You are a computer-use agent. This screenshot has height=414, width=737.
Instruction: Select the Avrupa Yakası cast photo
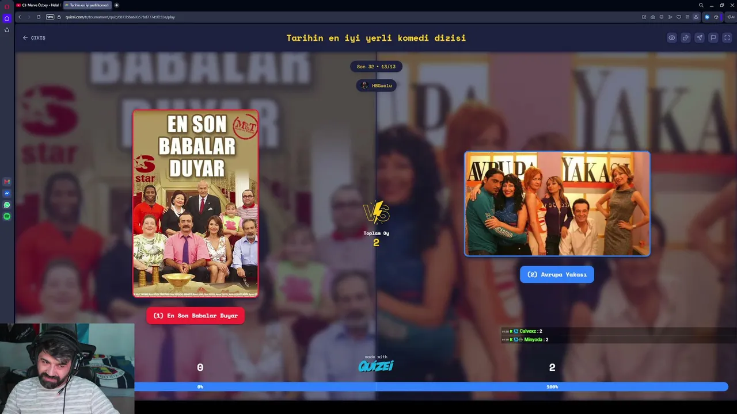557,204
